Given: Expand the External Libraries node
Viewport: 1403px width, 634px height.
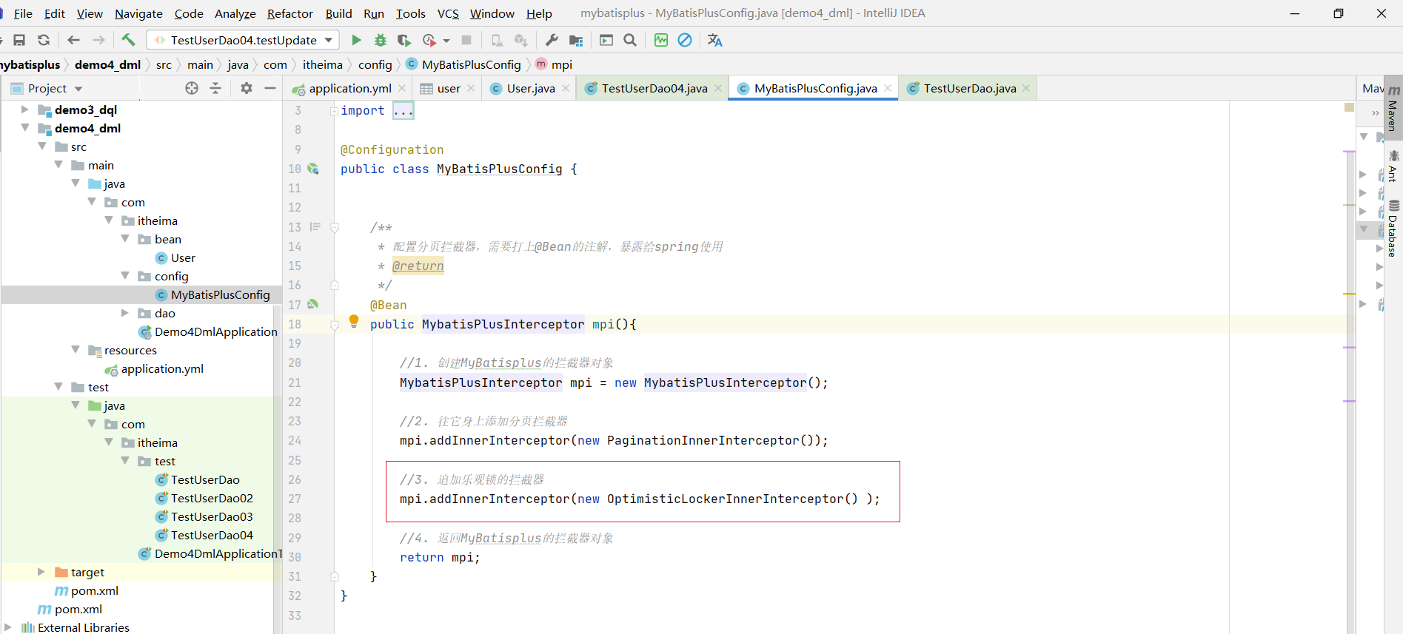Looking at the screenshot, I should [x=8, y=627].
